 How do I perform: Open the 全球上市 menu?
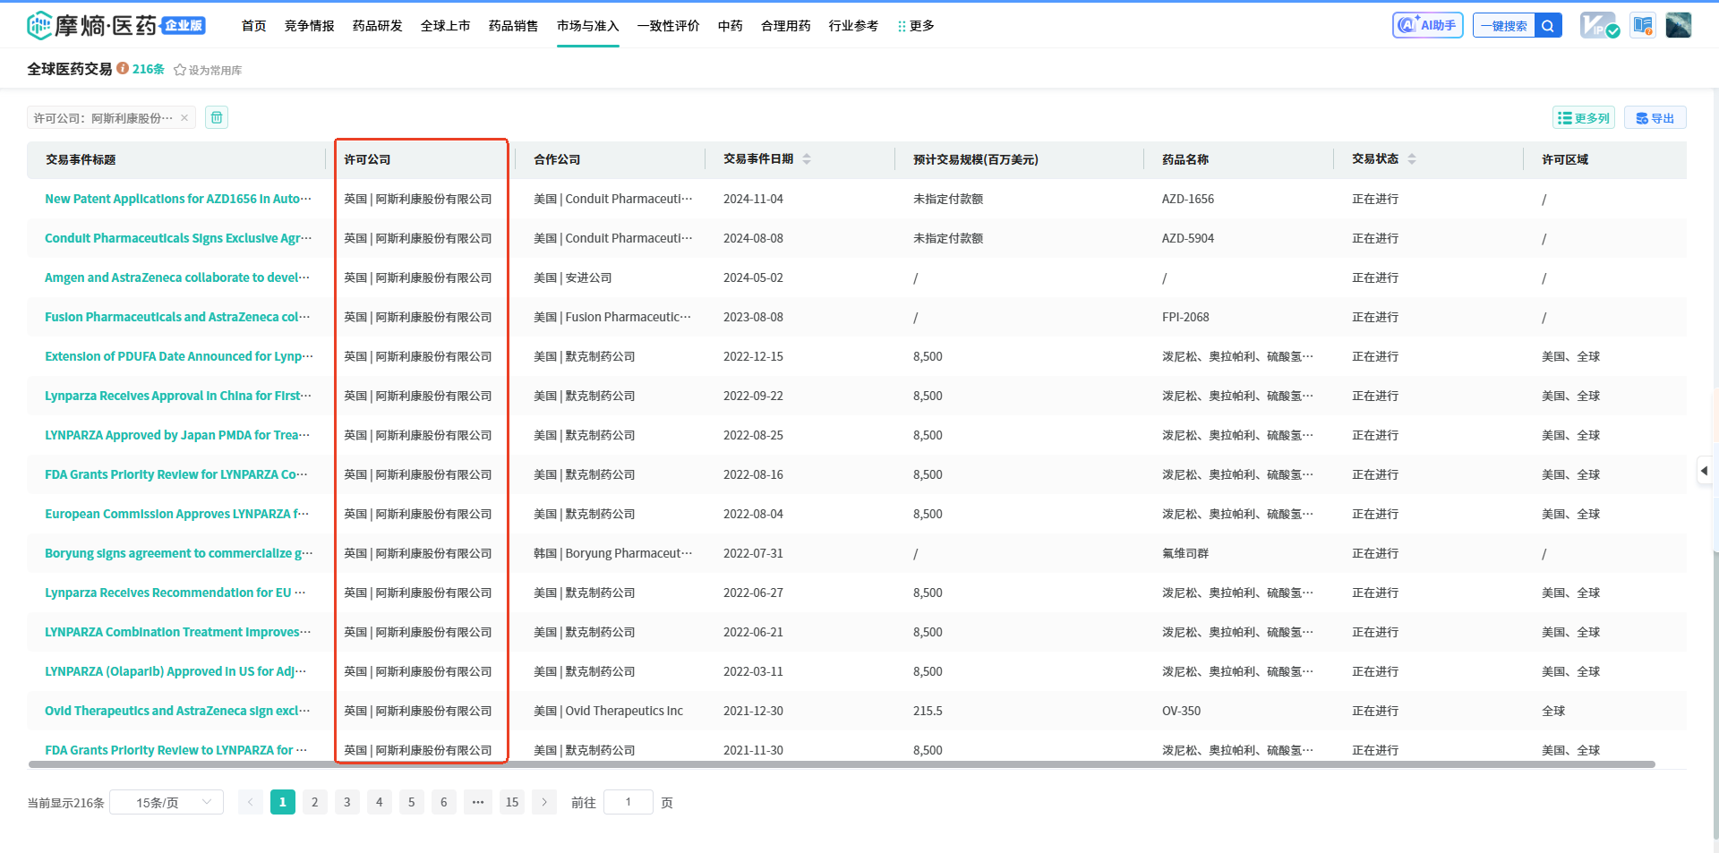446,25
